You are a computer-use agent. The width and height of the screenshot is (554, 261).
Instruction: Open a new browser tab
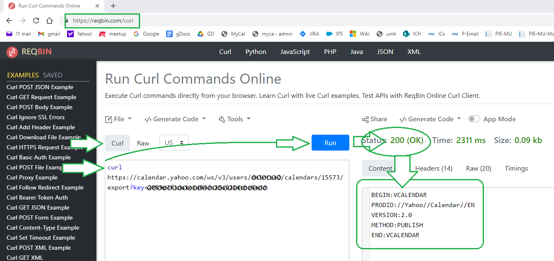pos(113,6)
